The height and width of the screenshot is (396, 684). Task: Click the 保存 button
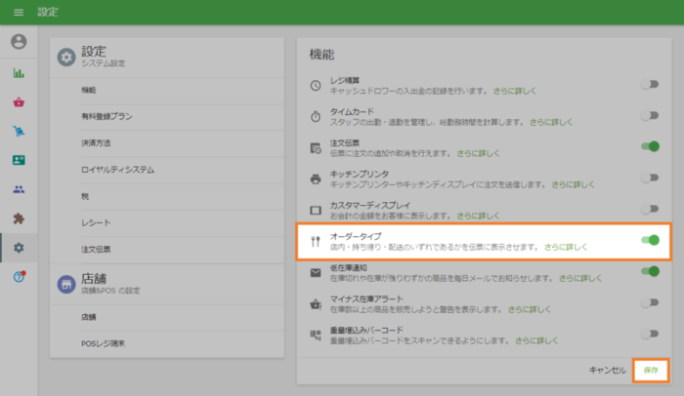[x=651, y=371]
